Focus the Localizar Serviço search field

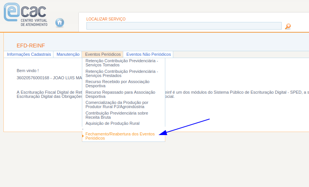coord(184,26)
